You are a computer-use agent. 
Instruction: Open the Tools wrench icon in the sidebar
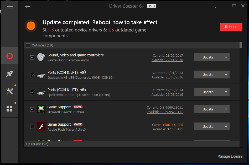pyautogui.click(x=10, y=91)
